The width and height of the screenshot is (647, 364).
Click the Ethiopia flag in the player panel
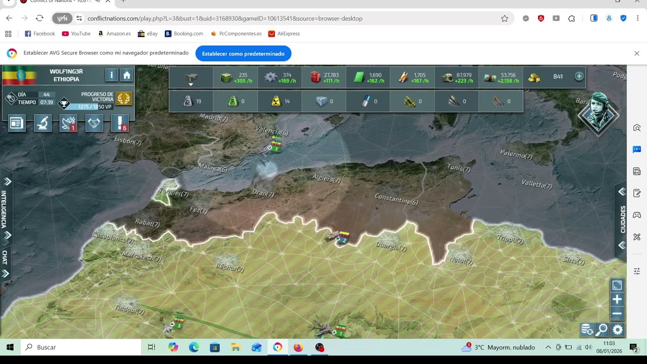[x=19, y=75]
